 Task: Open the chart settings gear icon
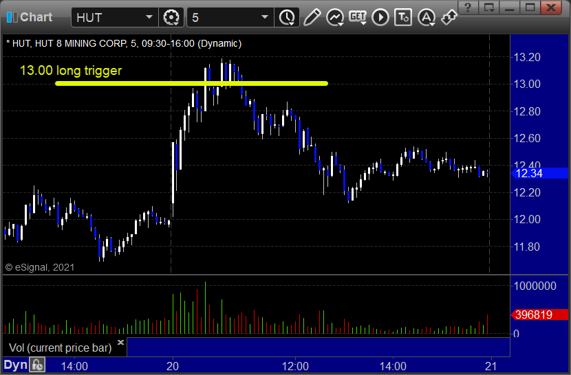click(171, 17)
